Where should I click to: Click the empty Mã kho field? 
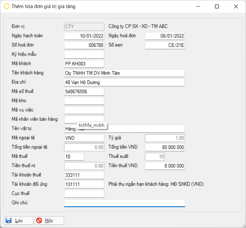pos(84,101)
